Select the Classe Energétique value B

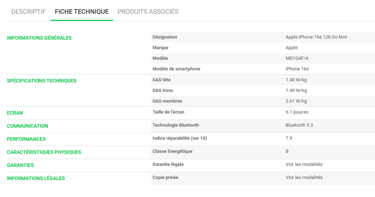pos(287,151)
